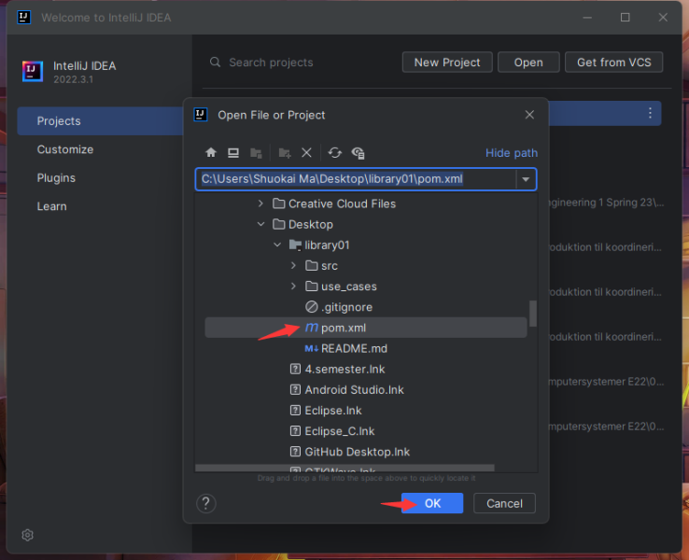Click the project directory toolbar icon

click(256, 153)
